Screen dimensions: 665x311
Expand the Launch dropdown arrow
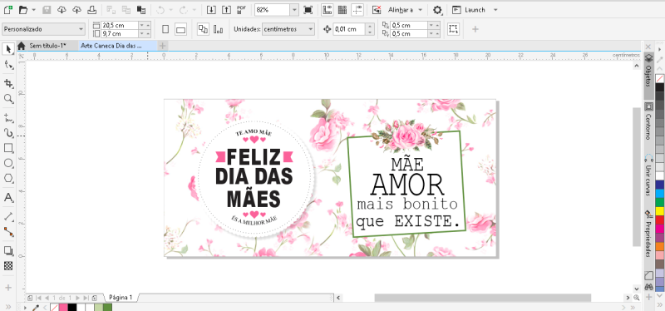click(x=495, y=10)
